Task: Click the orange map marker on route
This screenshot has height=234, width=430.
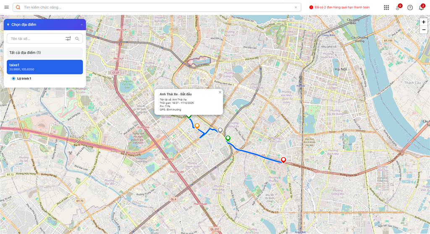Action: click(x=197, y=126)
